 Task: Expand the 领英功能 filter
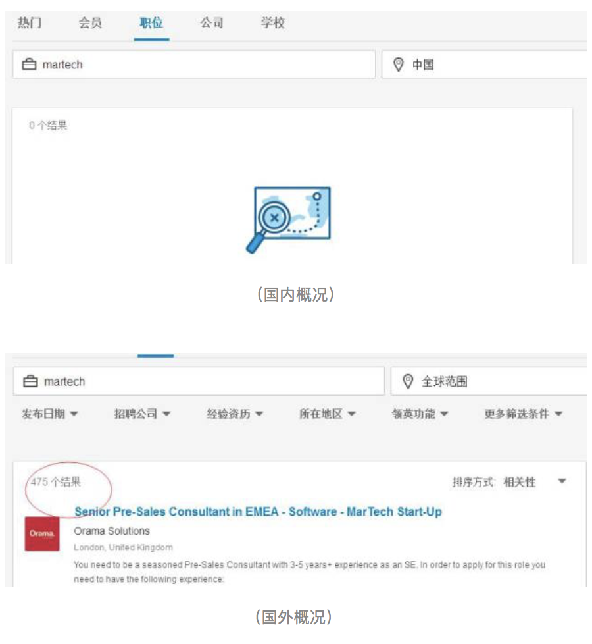point(420,414)
